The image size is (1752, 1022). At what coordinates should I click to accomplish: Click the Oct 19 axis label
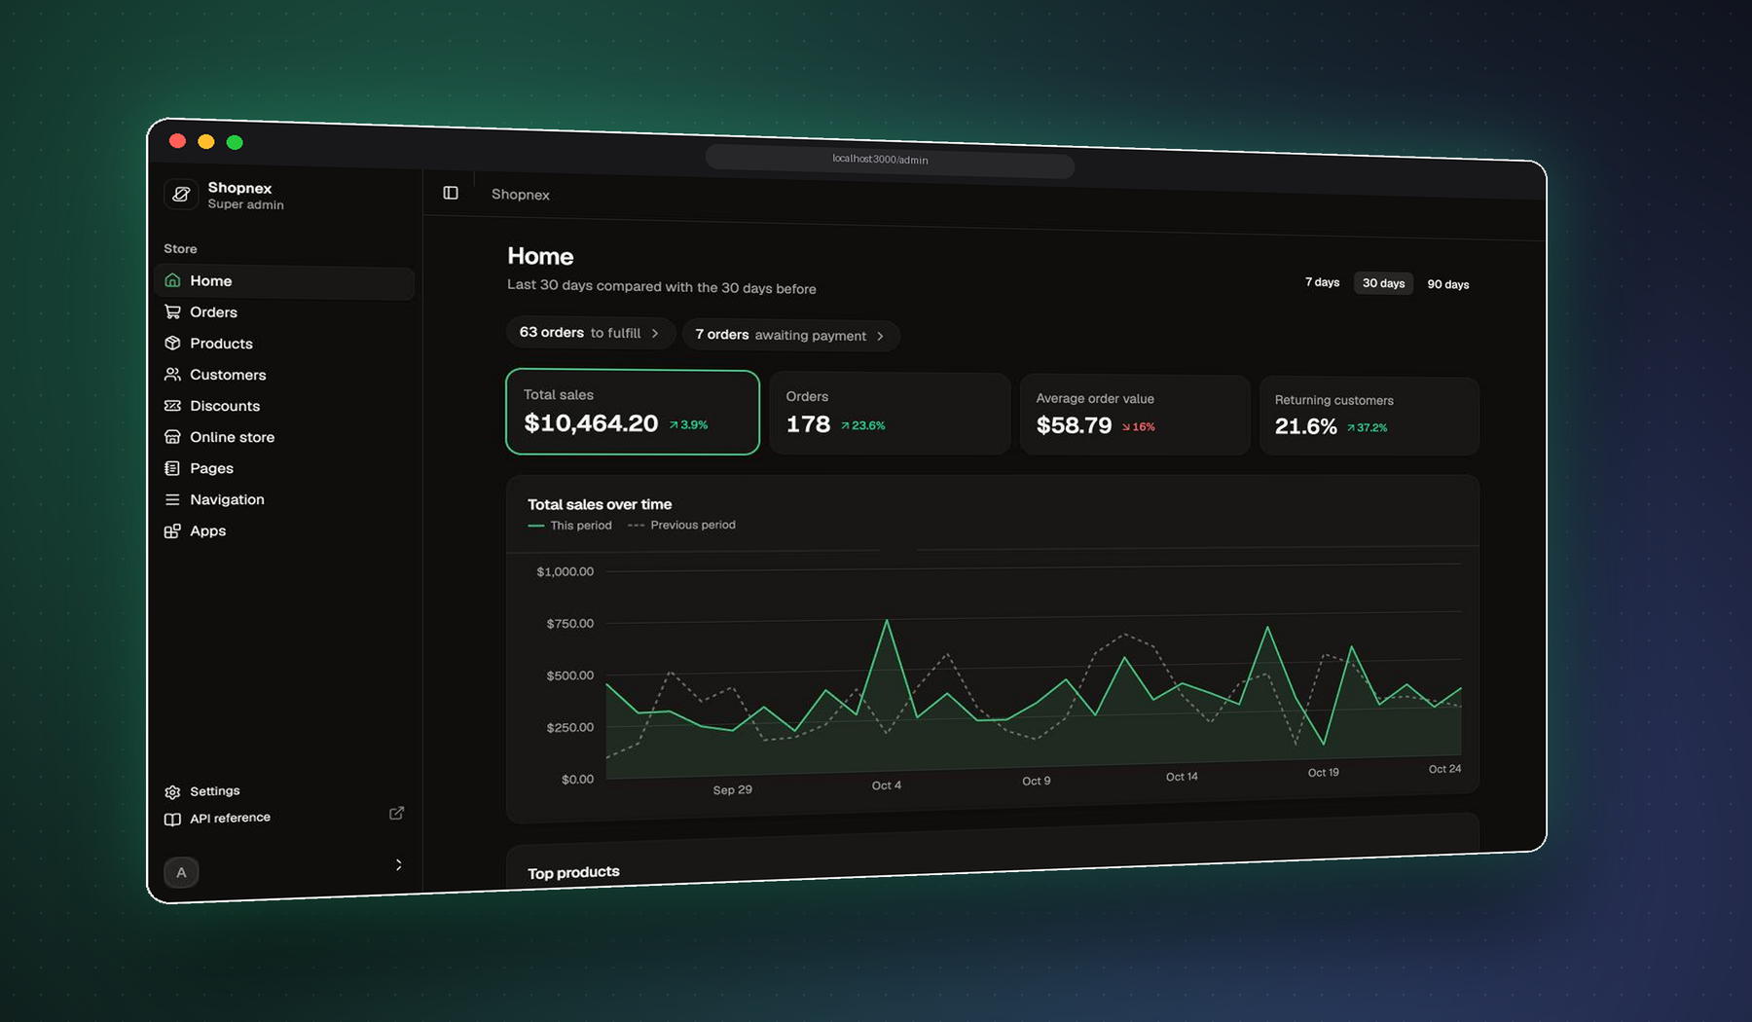tap(1323, 773)
